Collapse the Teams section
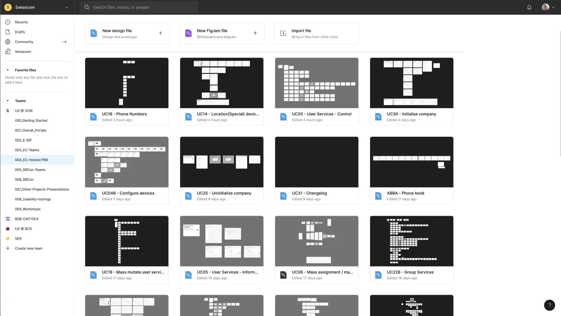 [8, 101]
